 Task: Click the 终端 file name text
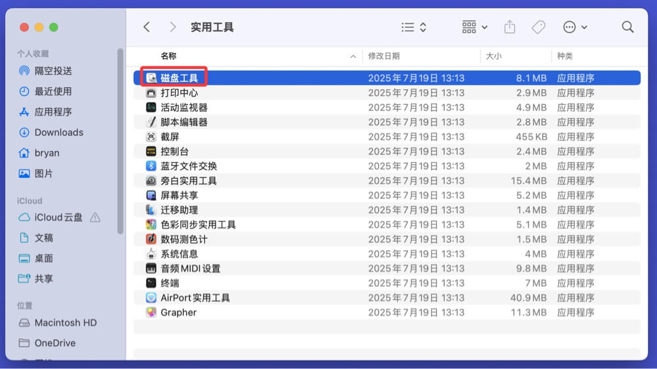tap(170, 283)
